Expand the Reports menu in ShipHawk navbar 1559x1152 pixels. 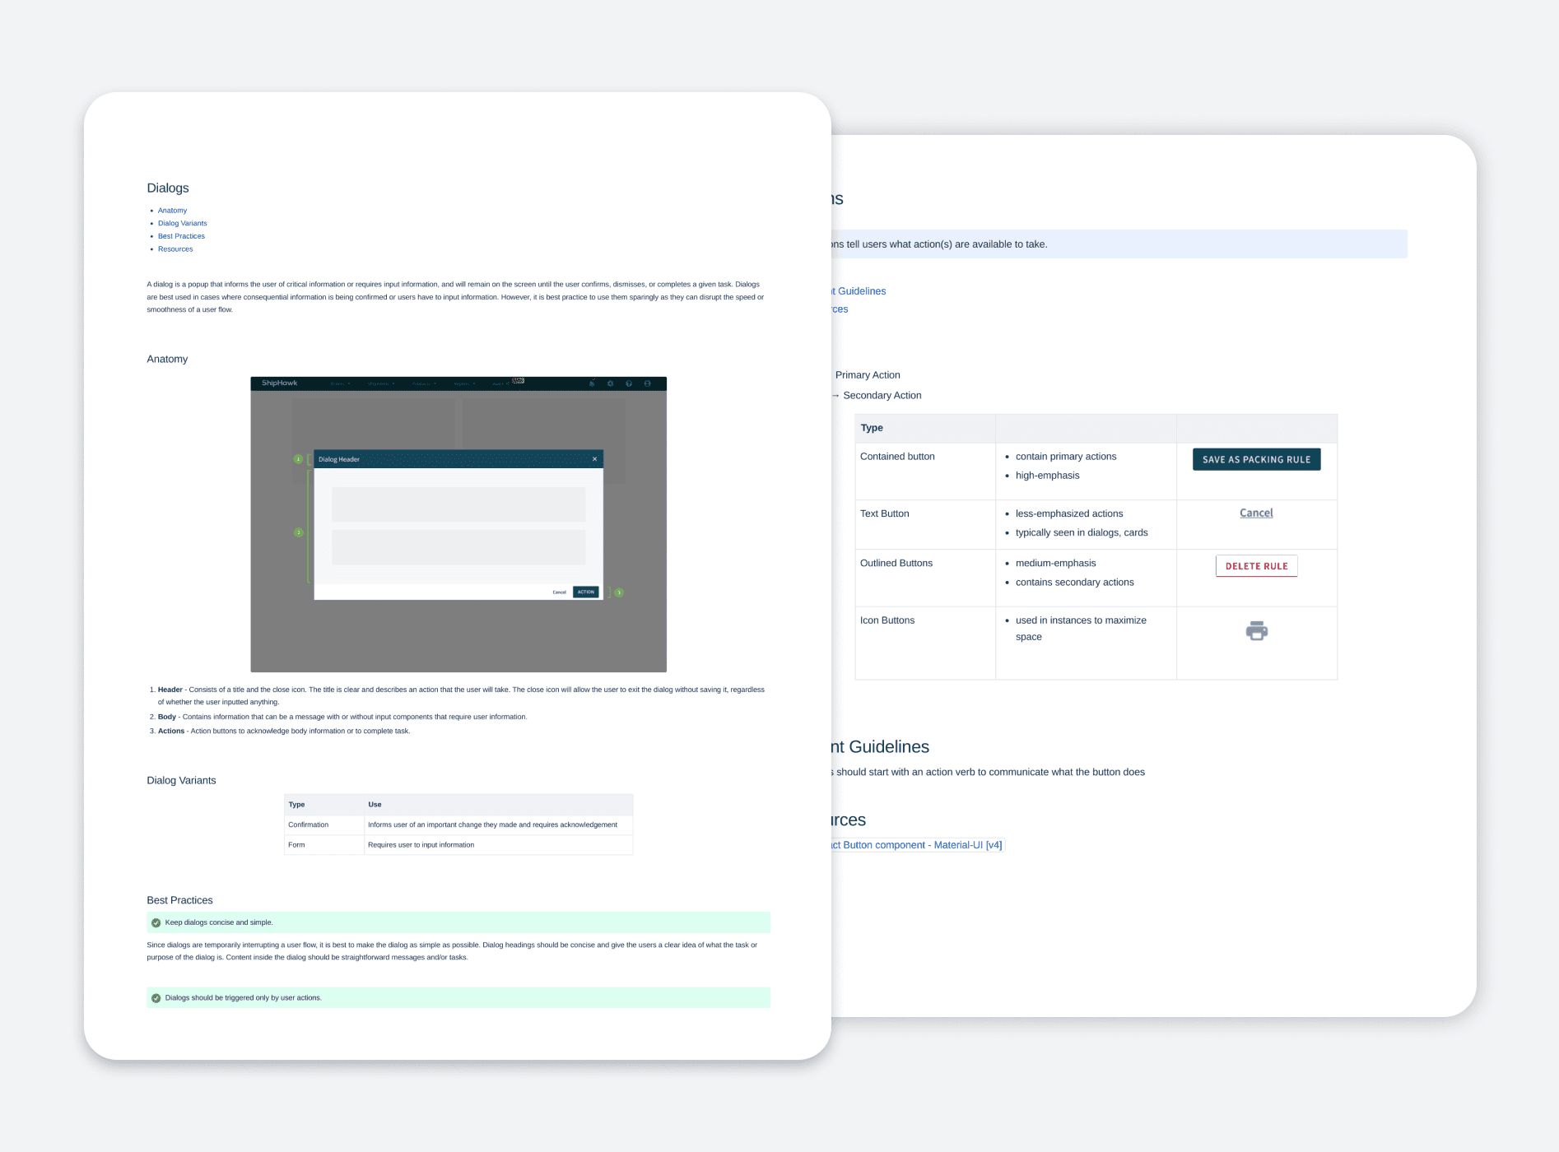point(464,383)
